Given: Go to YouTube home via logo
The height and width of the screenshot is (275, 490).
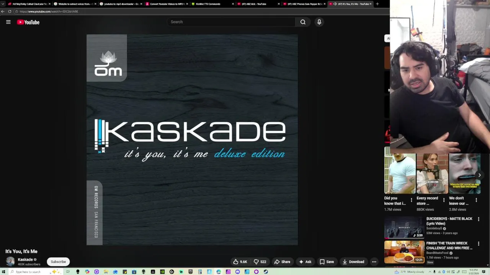Looking at the screenshot, I should (x=28, y=22).
